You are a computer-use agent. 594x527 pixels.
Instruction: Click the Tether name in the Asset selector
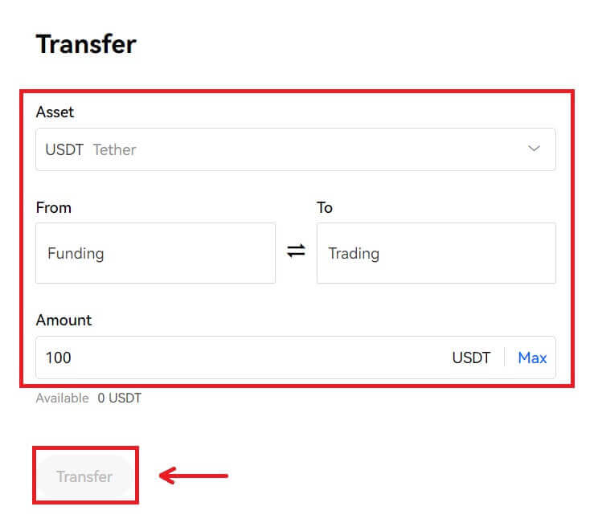click(x=114, y=149)
